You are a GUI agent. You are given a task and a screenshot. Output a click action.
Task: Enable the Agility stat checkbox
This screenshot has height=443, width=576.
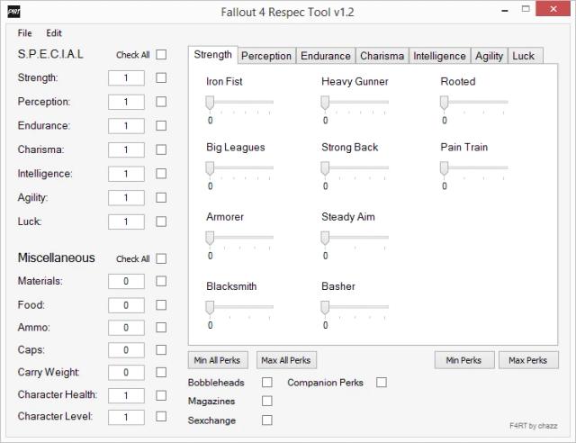coord(161,197)
